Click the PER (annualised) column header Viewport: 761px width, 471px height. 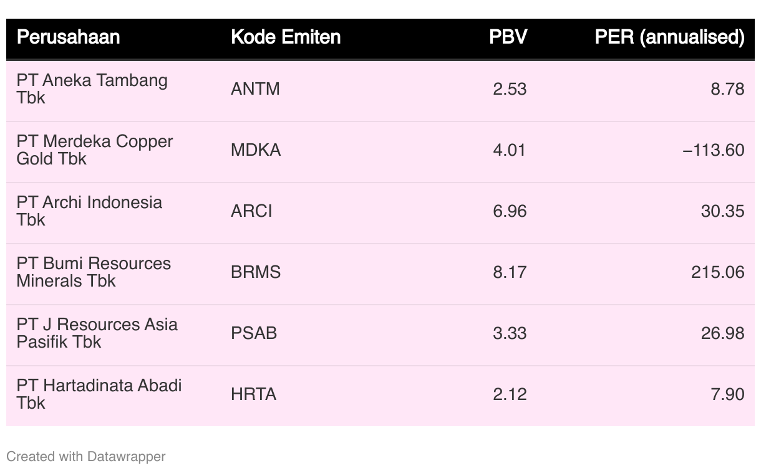pos(669,37)
